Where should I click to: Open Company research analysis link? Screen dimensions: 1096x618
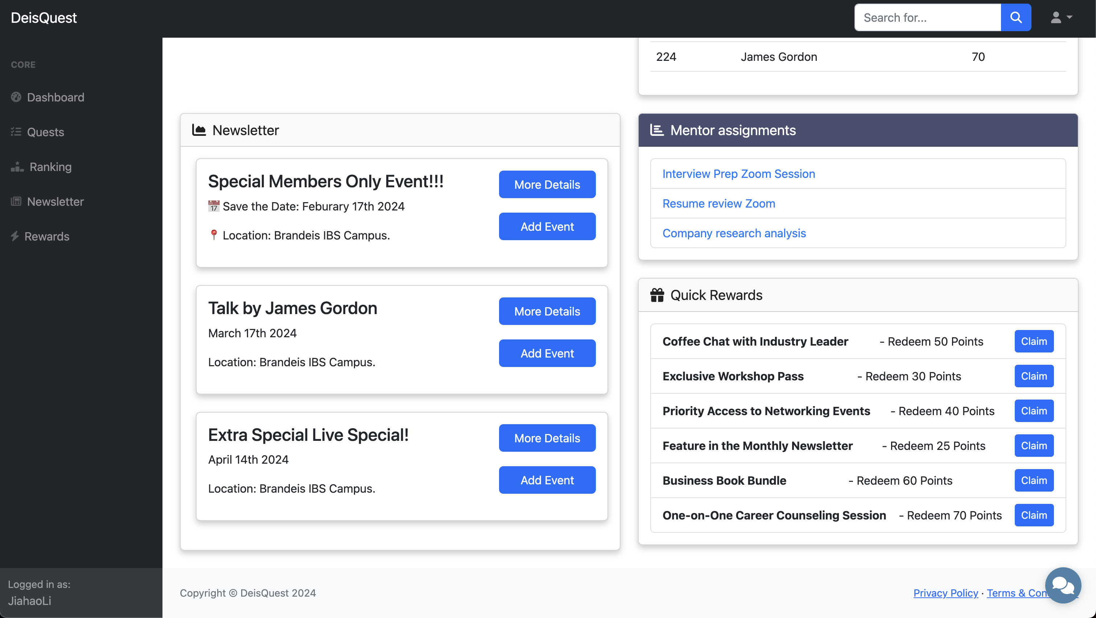point(734,233)
